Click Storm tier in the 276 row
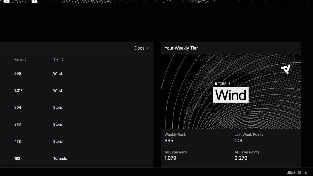The height and width of the screenshot is (176, 313). point(58,124)
